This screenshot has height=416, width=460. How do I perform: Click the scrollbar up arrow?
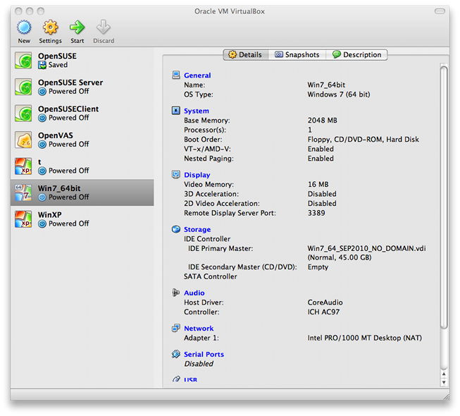click(444, 374)
